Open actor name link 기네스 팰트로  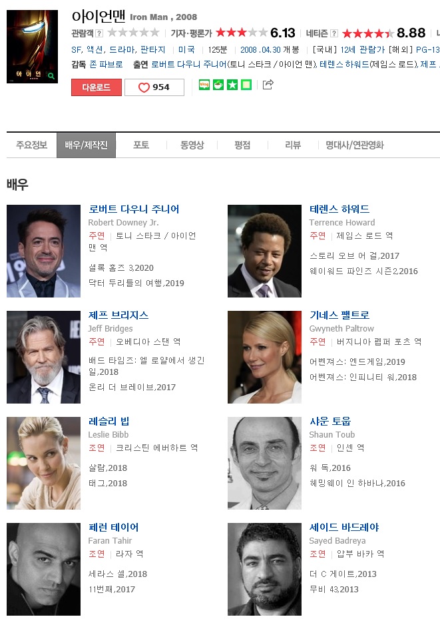(x=339, y=315)
